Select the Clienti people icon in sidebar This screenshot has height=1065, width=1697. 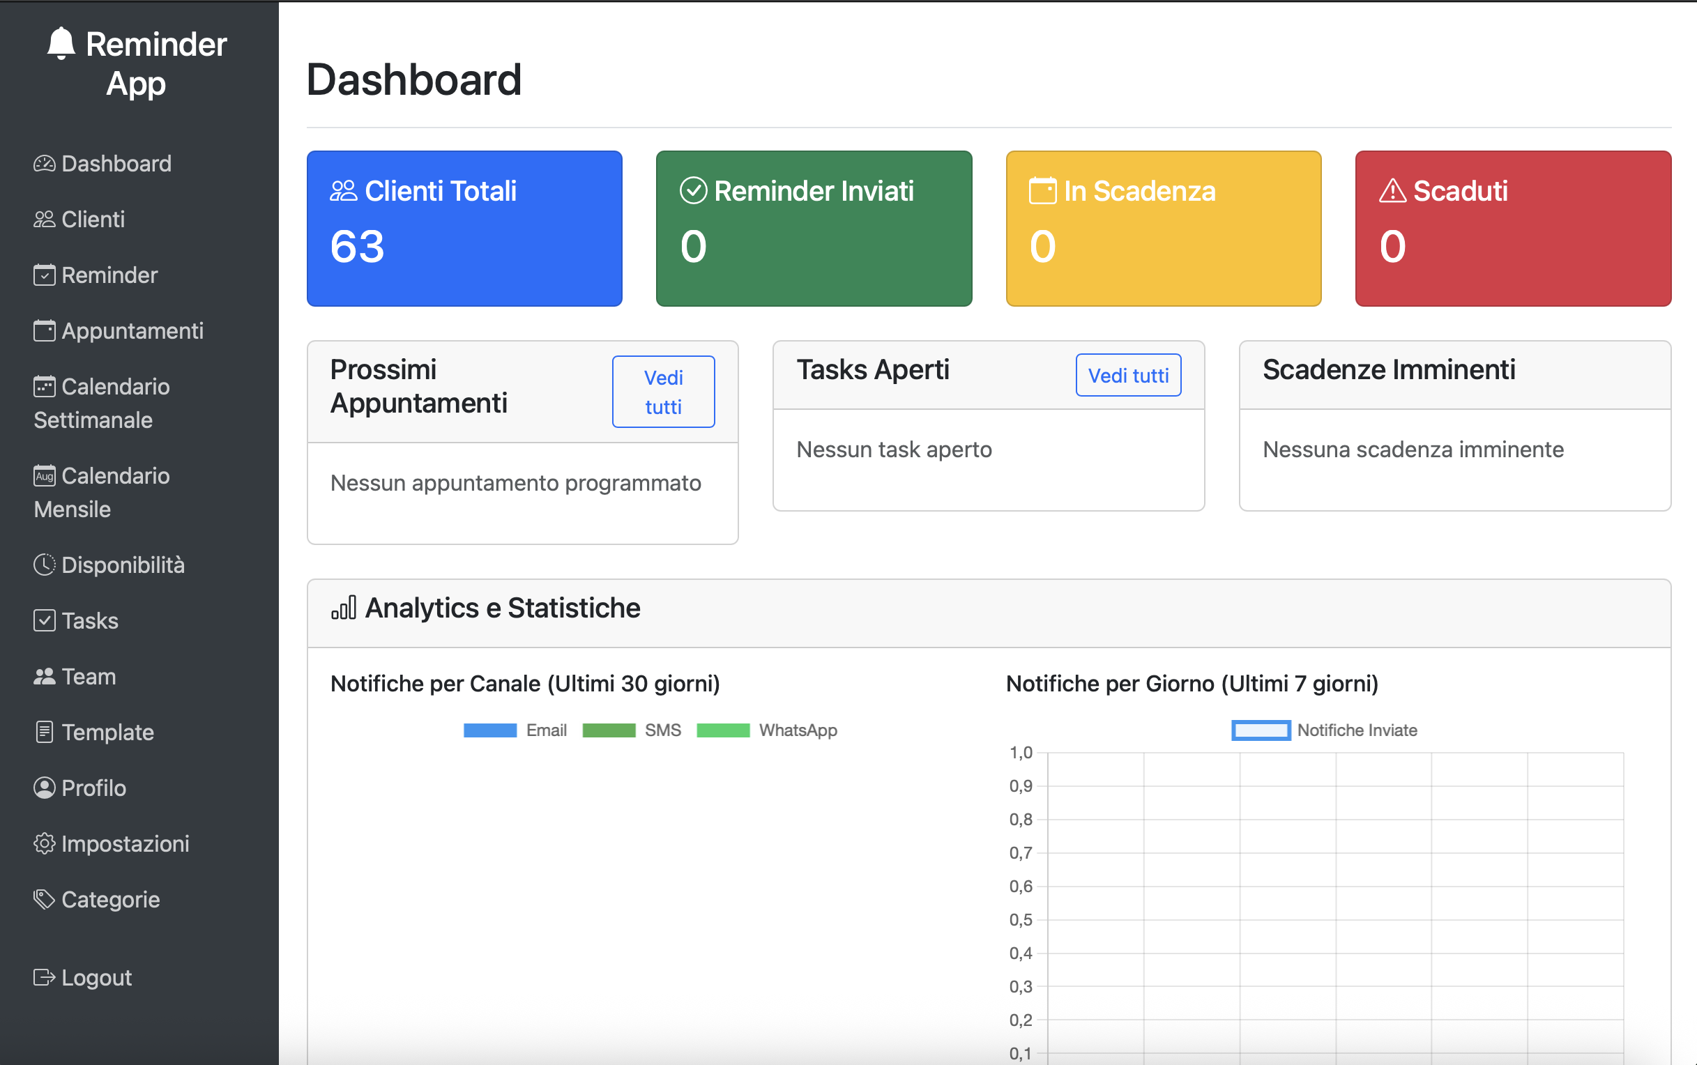point(44,218)
